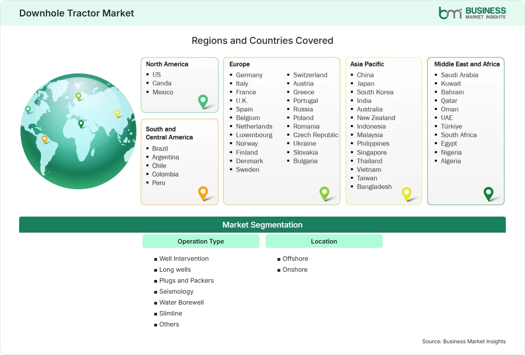Click the Asia Pacific heading
This screenshot has width=525, height=355.
point(367,64)
